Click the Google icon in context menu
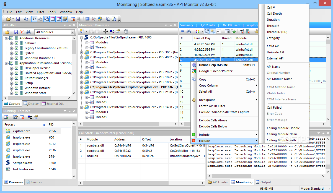Viewport: 333px width, 193px height. (194, 71)
